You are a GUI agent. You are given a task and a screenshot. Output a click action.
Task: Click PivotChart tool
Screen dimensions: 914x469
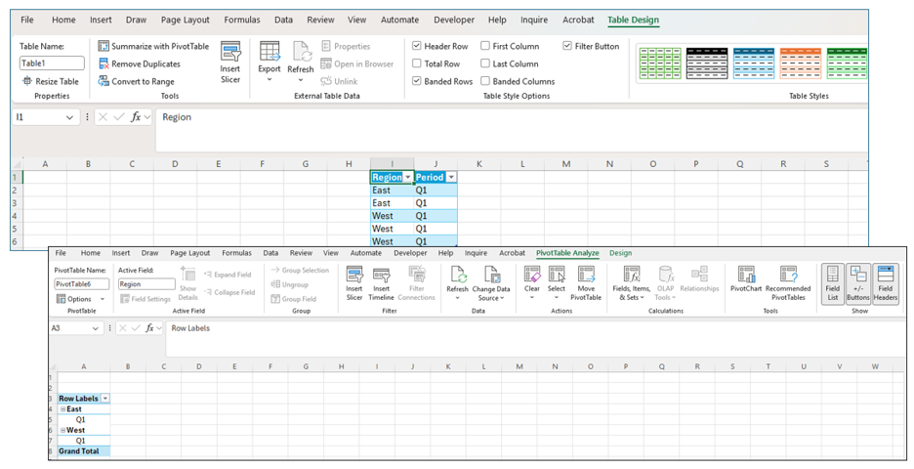pos(746,278)
